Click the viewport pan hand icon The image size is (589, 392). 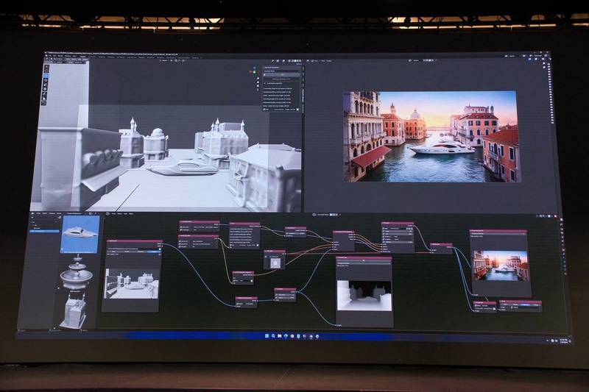[x=258, y=82]
